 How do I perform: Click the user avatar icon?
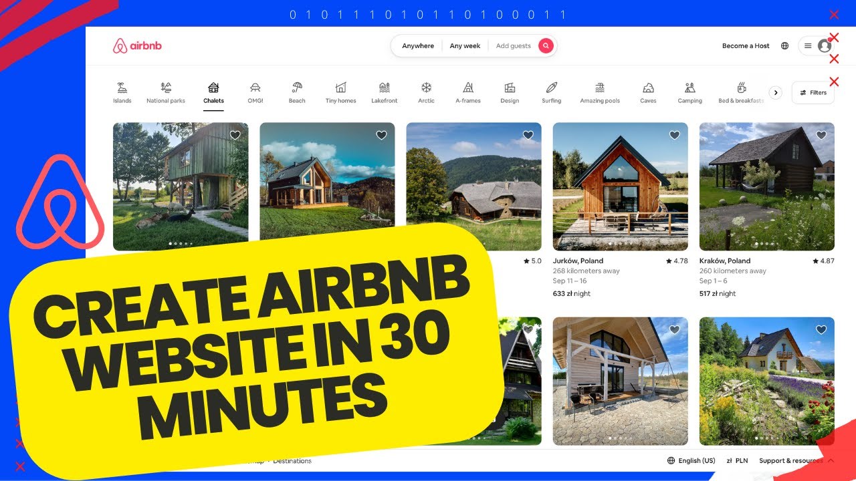pos(824,46)
